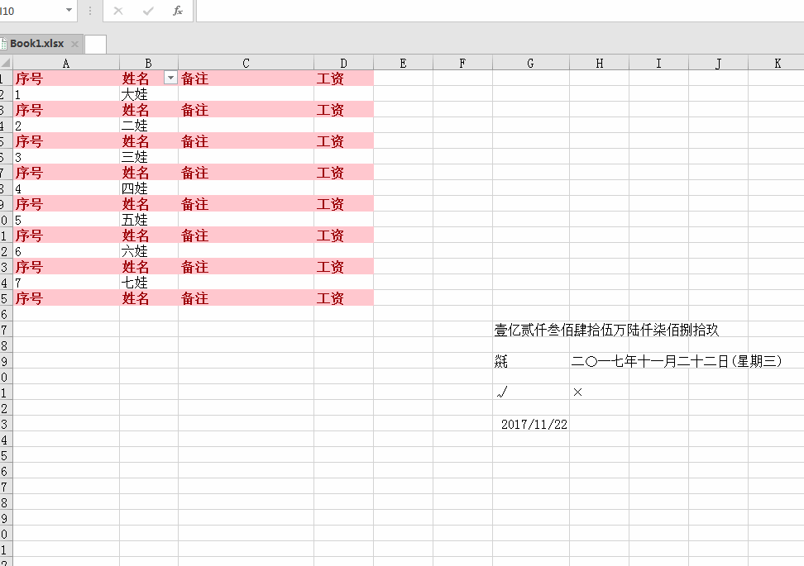The image size is (804, 566).
Task: Click the cancel (X) icon in the formula bar
Action: click(x=117, y=11)
